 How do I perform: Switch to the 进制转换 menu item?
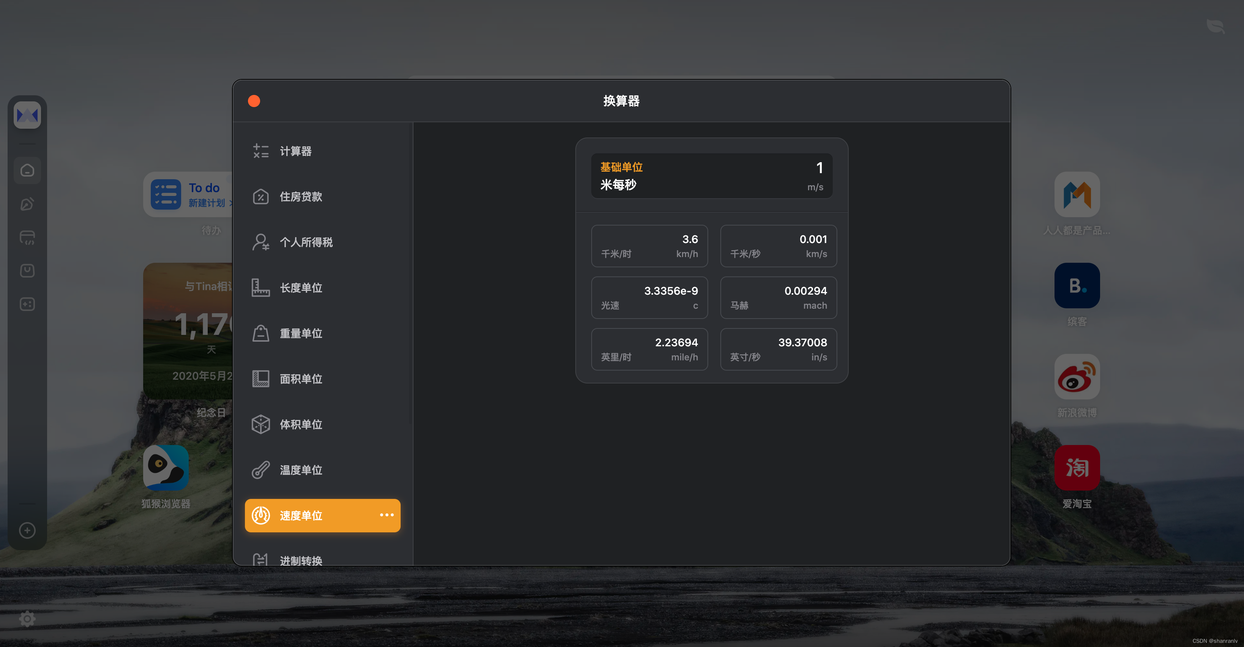coord(300,560)
